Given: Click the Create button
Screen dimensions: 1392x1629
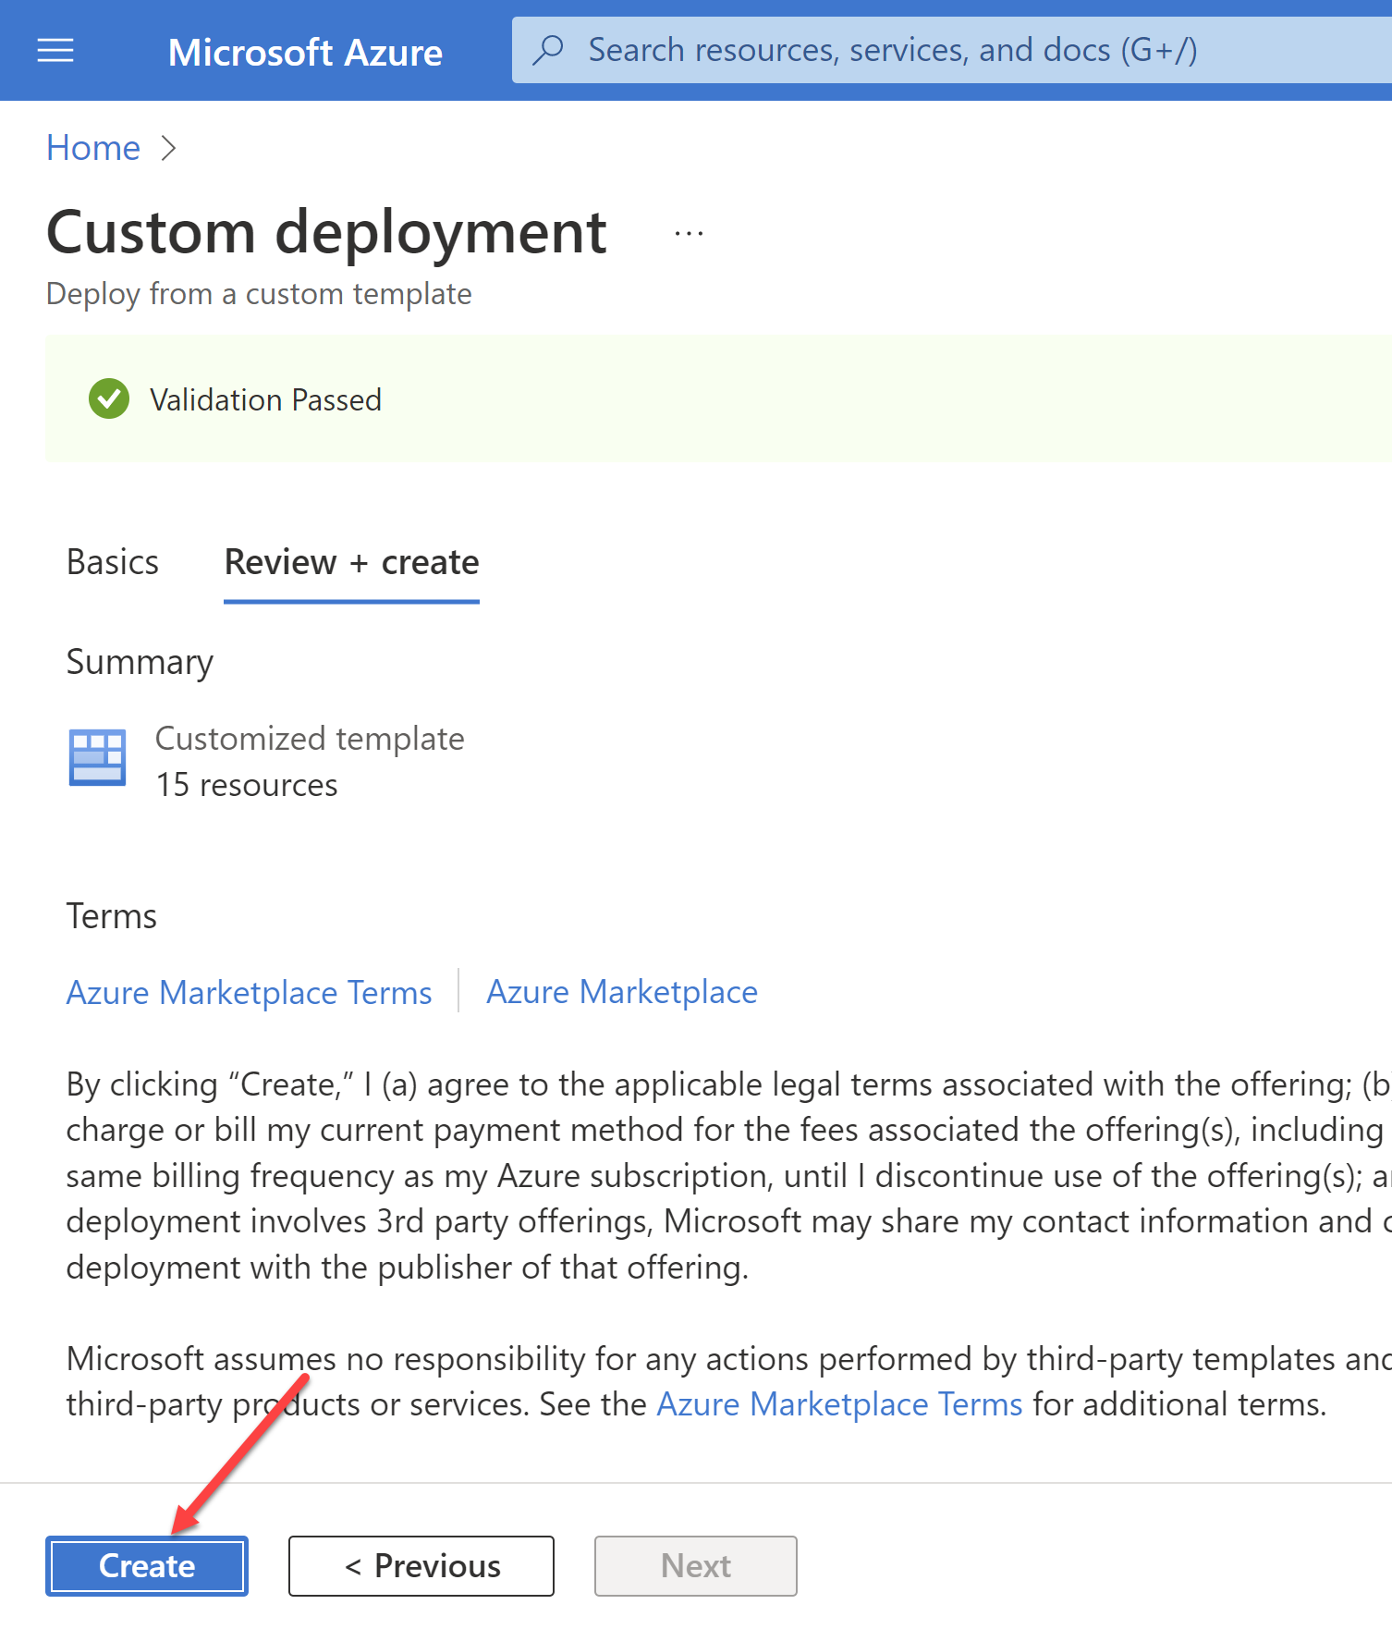Looking at the screenshot, I should pos(147,1565).
